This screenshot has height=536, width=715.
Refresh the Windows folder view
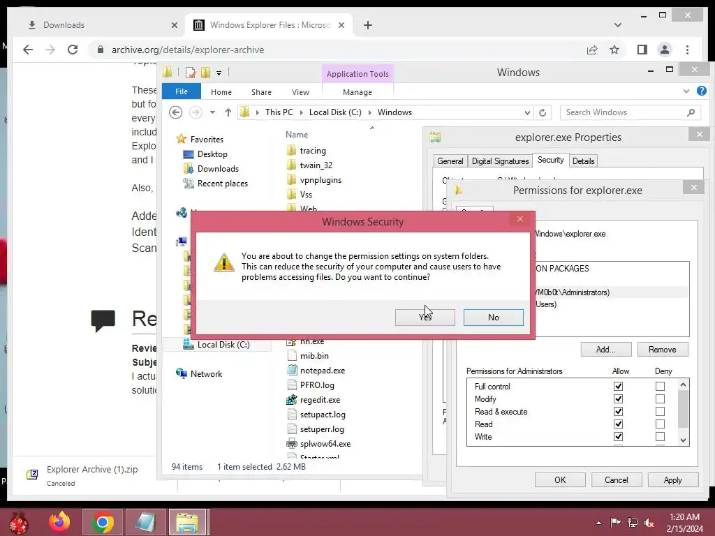(x=542, y=112)
